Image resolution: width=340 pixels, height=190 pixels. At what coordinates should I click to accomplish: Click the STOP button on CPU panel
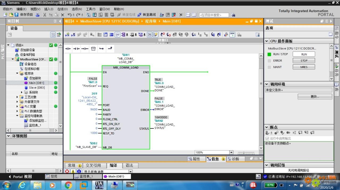click(x=304, y=61)
